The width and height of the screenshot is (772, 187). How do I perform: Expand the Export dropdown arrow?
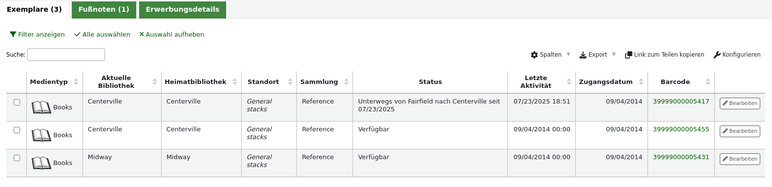coord(614,54)
